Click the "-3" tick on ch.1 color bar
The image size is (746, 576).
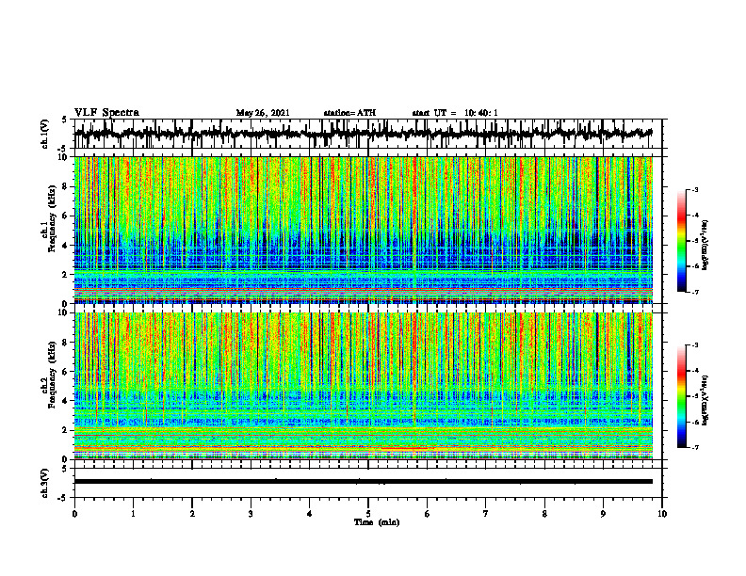694,190
